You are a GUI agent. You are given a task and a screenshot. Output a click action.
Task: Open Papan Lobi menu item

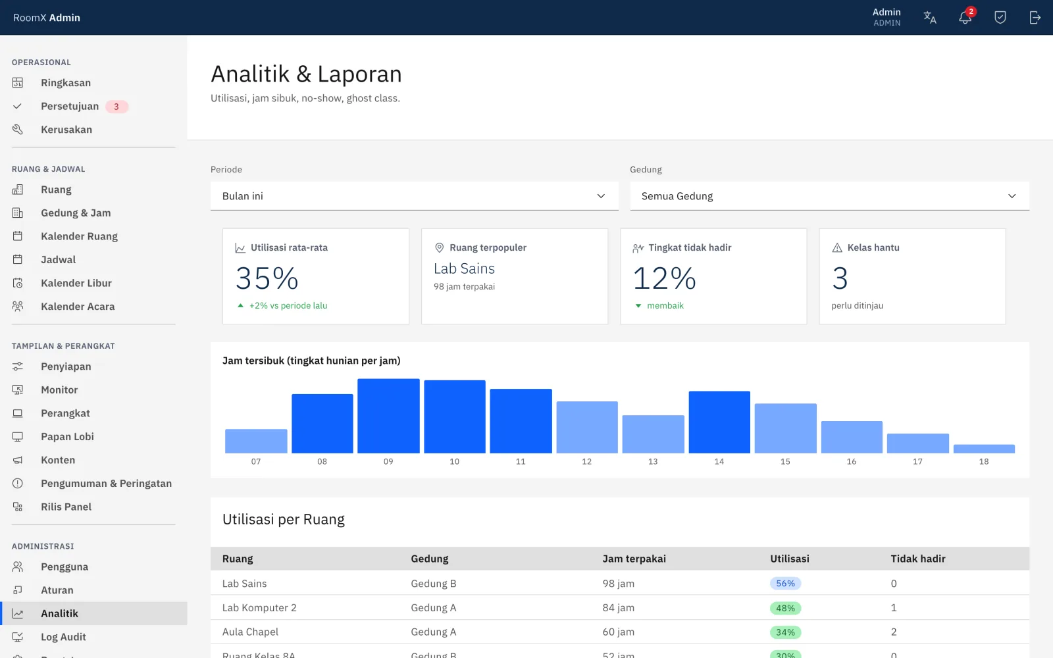click(93, 436)
